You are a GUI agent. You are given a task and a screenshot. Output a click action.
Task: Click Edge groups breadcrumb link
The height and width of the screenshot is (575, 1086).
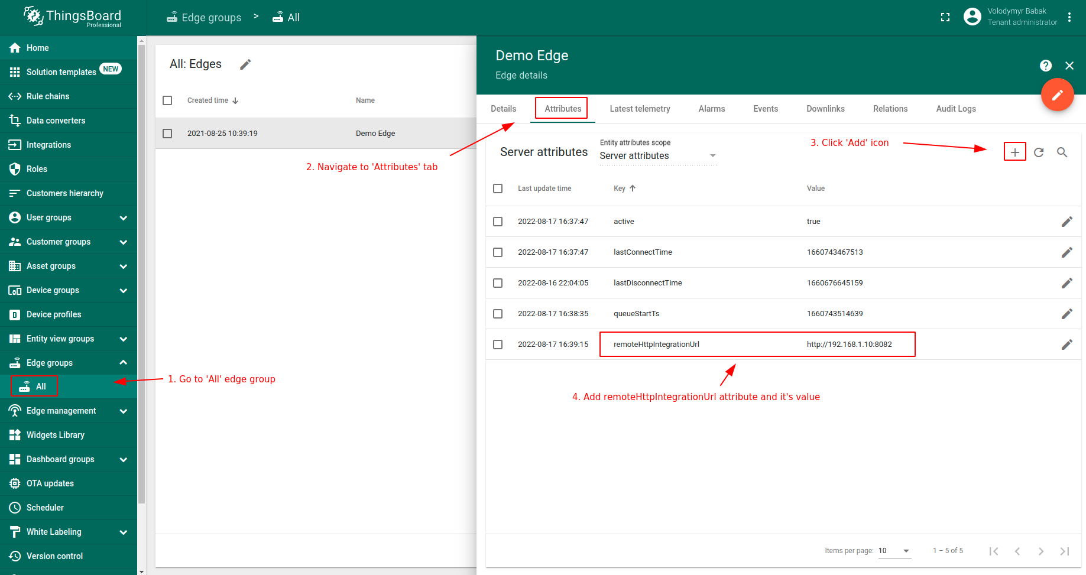(x=204, y=18)
